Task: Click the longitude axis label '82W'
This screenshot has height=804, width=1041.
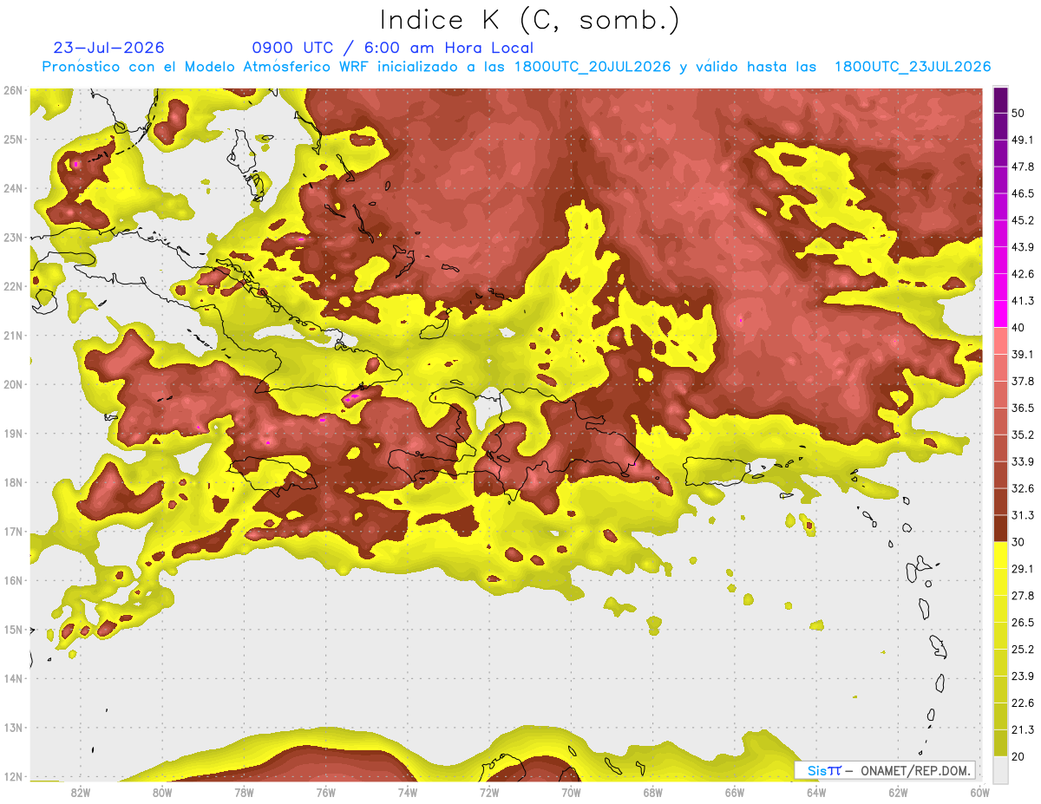Action: (x=81, y=792)
